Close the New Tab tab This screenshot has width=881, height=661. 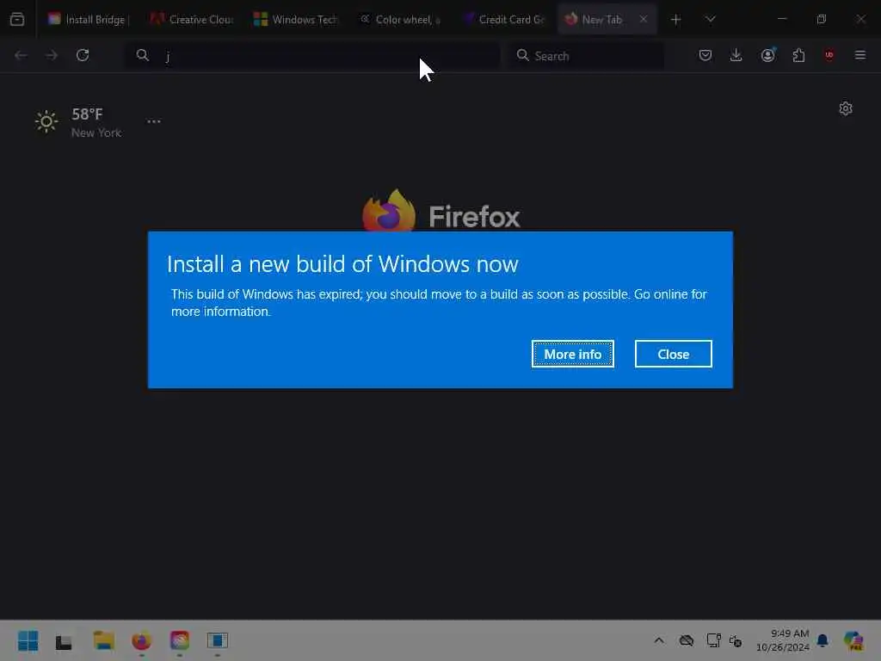click(644, 20)
